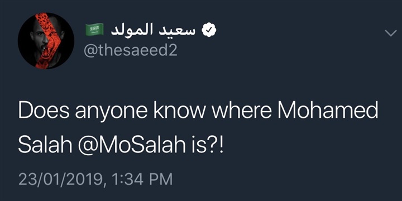Click the 23/01/2019 date in timestamp
The width and height of the screenshot is (402, 201).
(60, 180)
